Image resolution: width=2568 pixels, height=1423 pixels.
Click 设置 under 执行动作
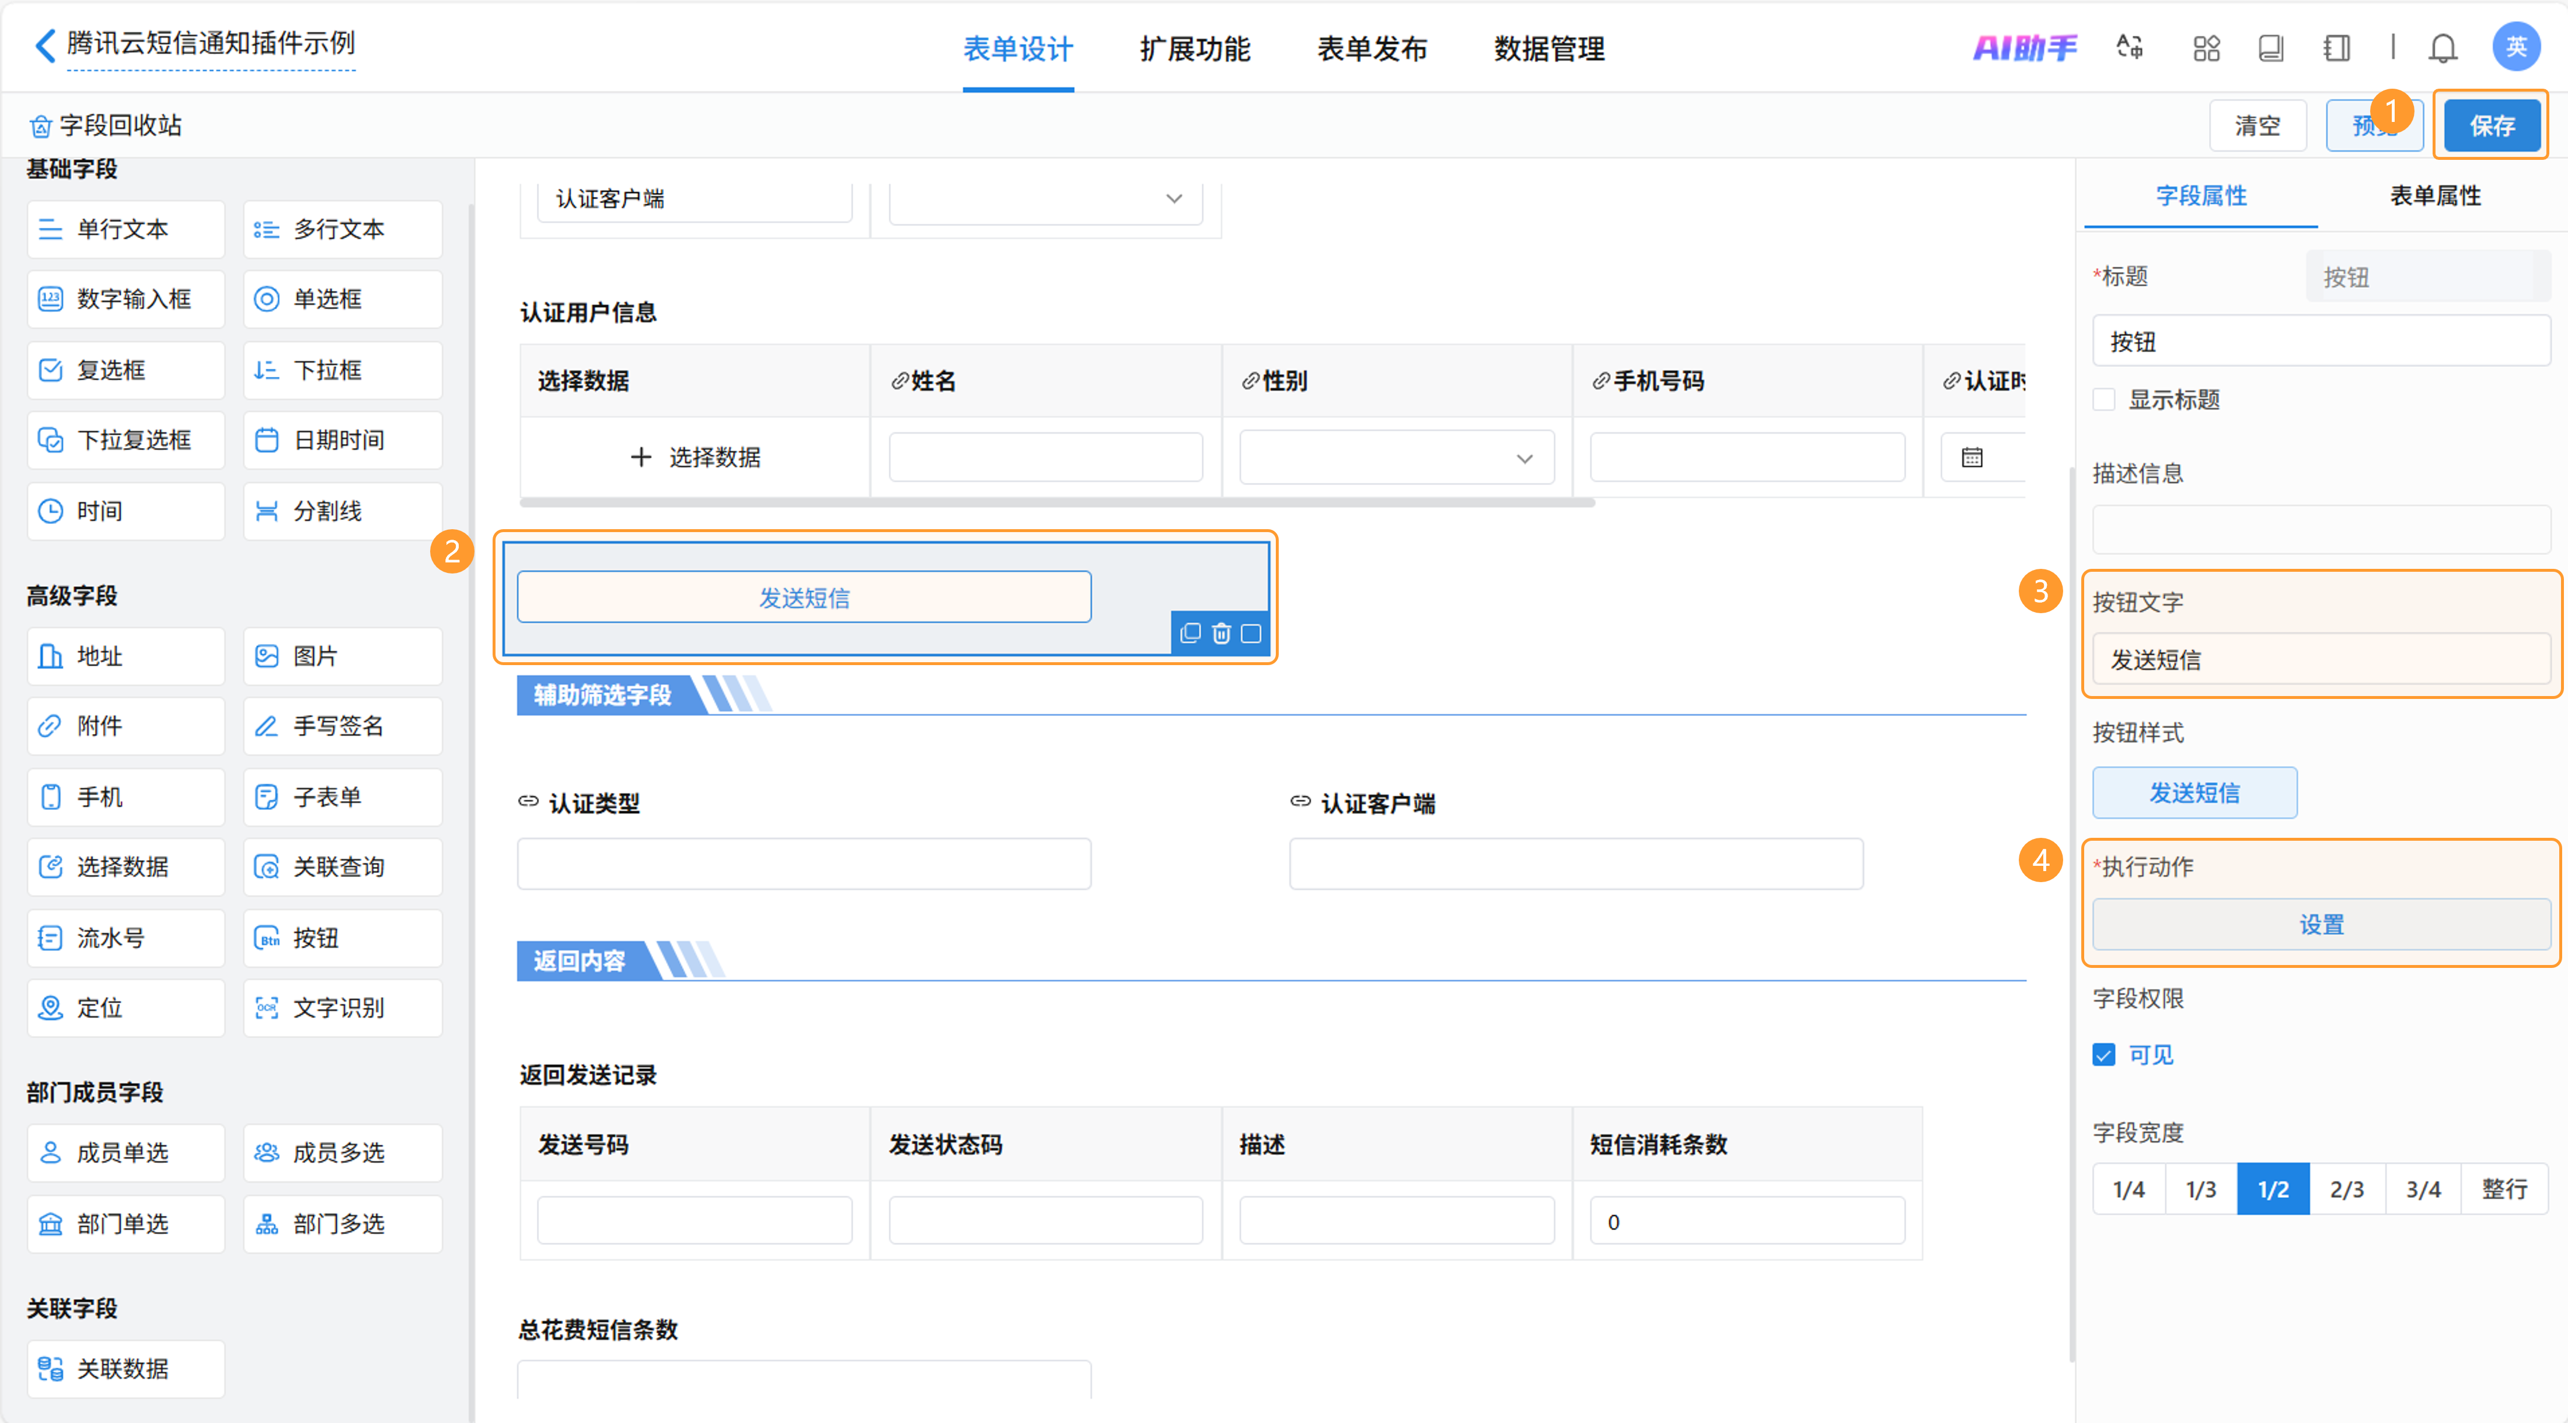tap(2321, 924)
